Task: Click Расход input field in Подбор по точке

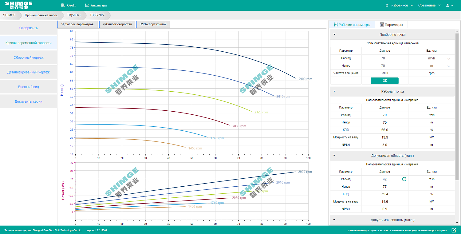Action: click(385, 58)
